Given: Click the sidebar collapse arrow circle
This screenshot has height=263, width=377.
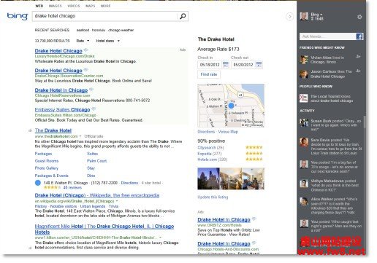Looking at the screenshot, I should (289, 17).
